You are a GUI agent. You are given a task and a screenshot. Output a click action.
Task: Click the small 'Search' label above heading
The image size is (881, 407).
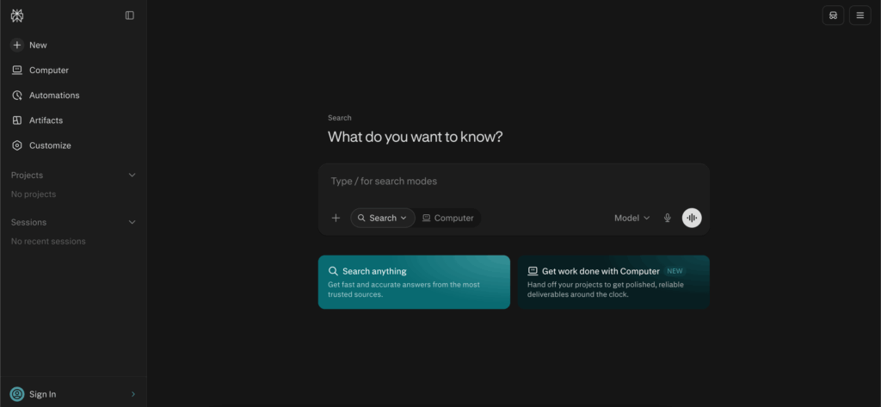340,118
